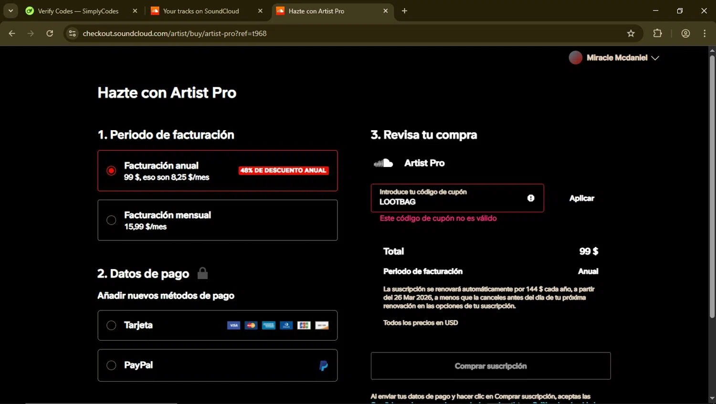The width and height of the screenshot is (716, 404).
Task: Apply the coupon with Aplicar
Action: pos(582,198)
